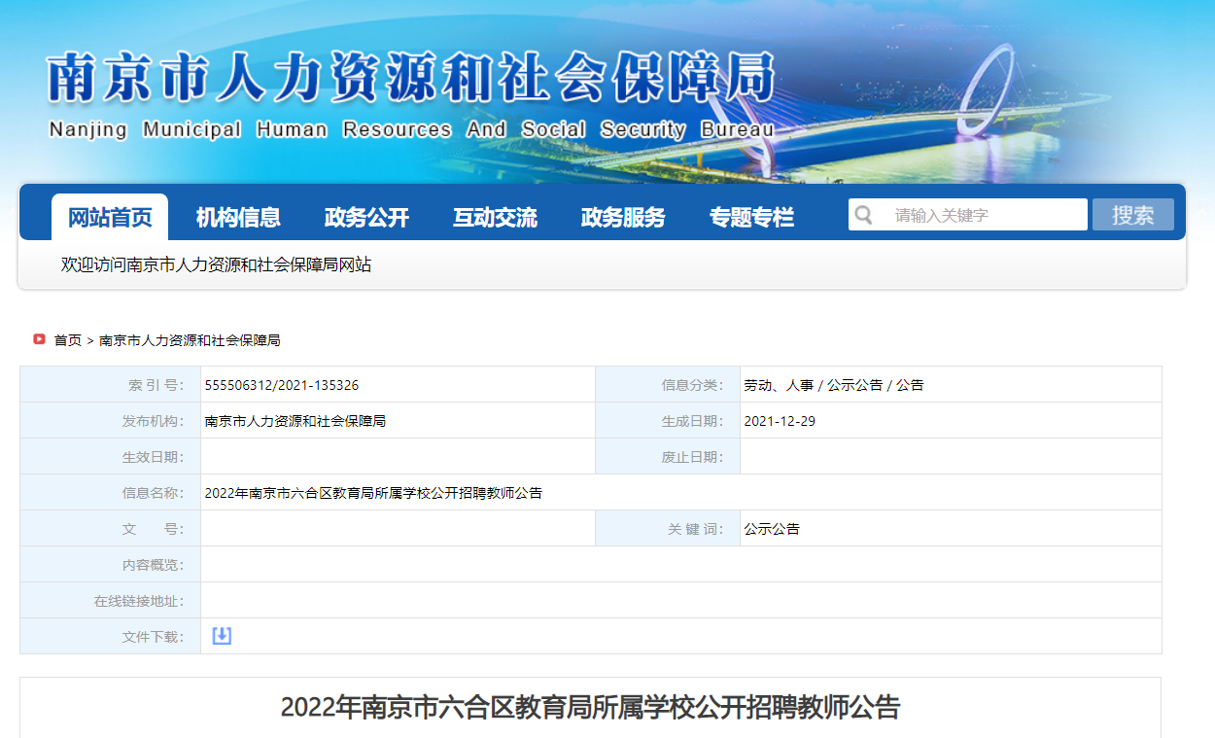Image resolution: width=1215 pixels, height=738 pixels.
Task: Open the 网站首页 tab
Action: coord(110,217)
